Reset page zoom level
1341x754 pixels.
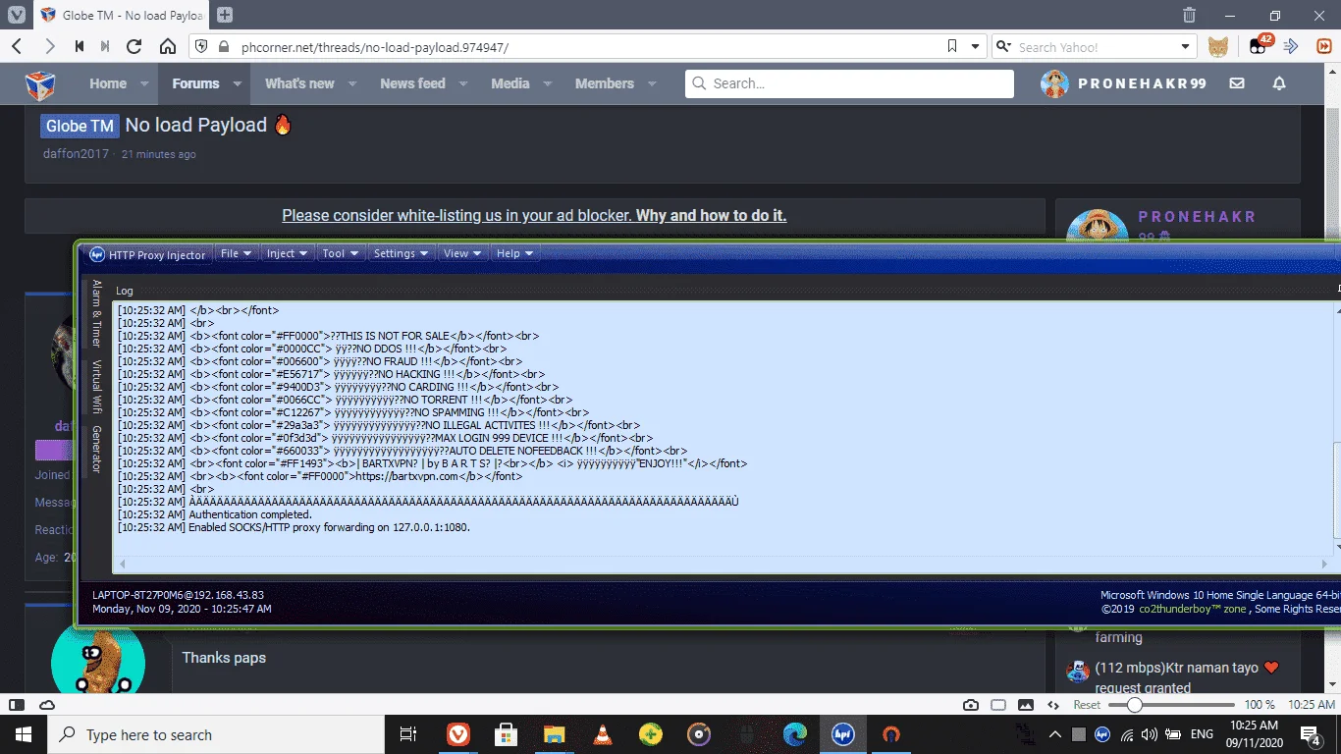pos(1087,705)
